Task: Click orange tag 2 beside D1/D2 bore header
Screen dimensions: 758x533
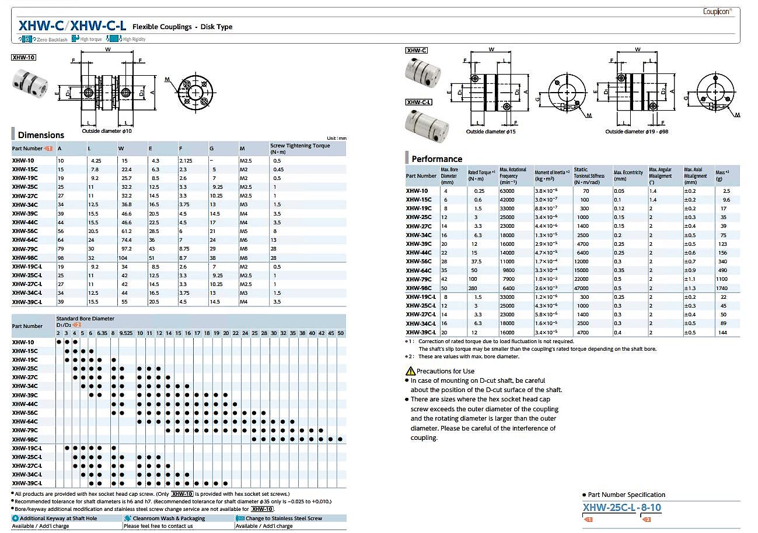Action: (x=77, y=324)
